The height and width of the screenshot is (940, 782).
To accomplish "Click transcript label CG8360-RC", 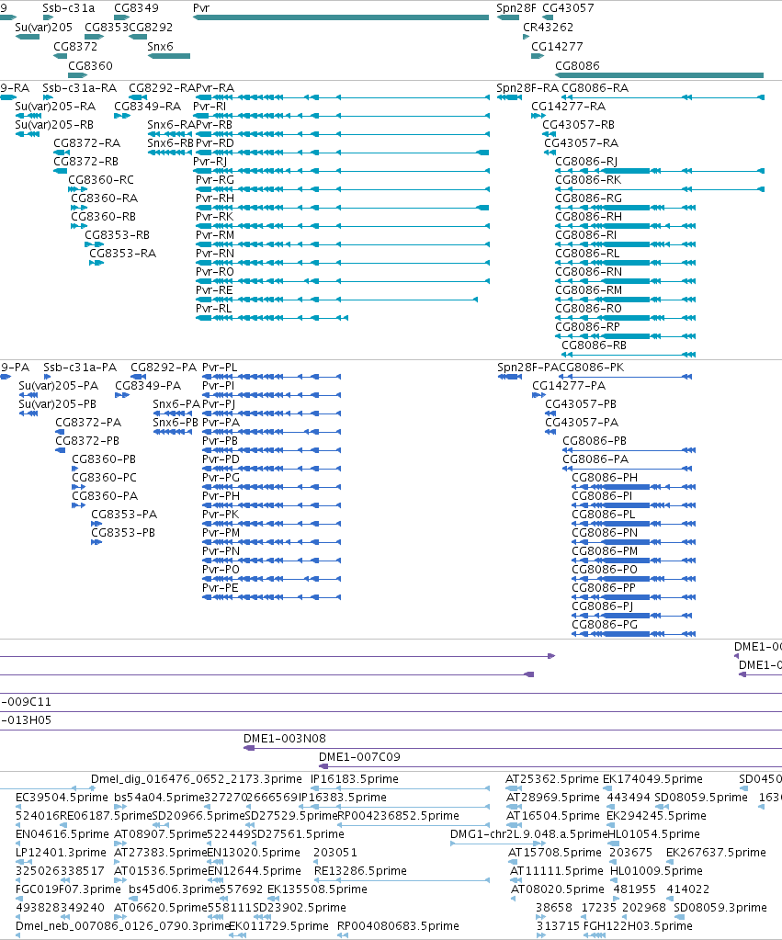I will pos(101,179).
